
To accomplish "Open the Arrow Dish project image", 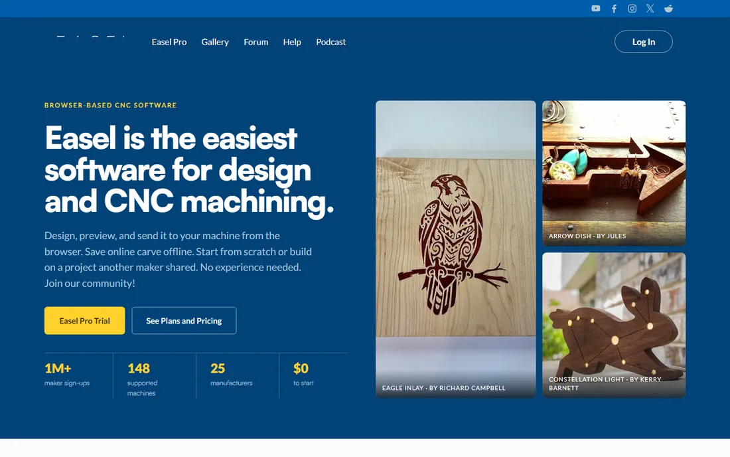I will point(614,173).
